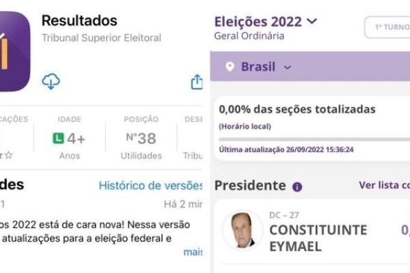The width and height of the screenshot is (410, 273).
Task: Tap the location pin icon near Brasil
Action: (230, 67)
